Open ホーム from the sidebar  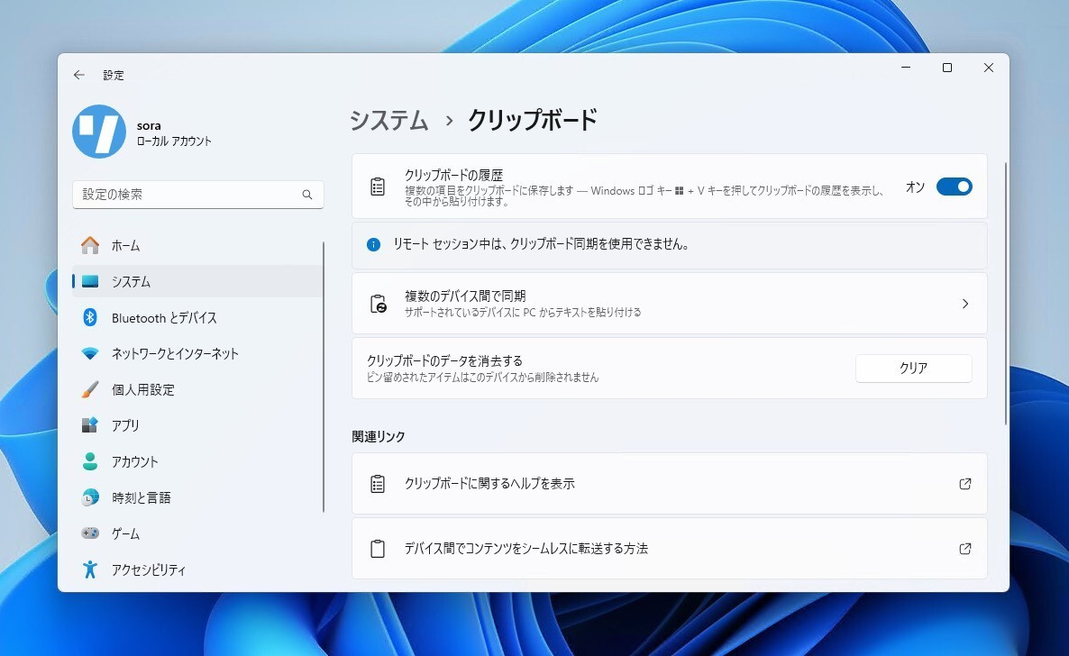click(125, 246)
